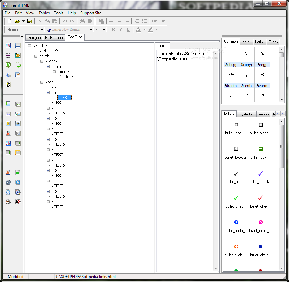
Task: Click the QuickTime media icon
Action: [18, 182]
